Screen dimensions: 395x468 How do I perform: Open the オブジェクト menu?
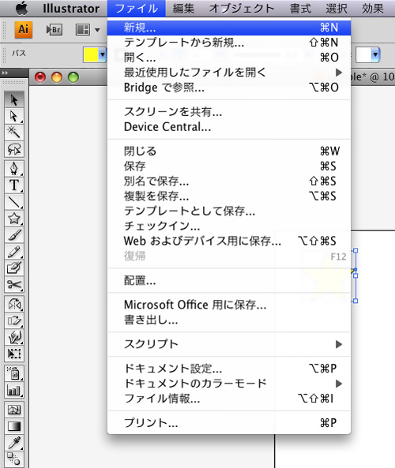[x=242, y=9]
